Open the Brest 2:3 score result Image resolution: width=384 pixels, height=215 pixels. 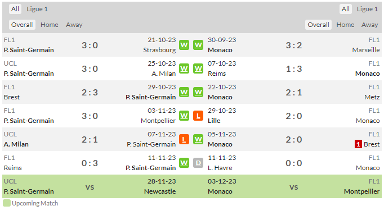[90, 93]
